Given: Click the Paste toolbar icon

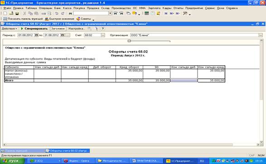Looking at the screenshot, I should pos(36,14).
